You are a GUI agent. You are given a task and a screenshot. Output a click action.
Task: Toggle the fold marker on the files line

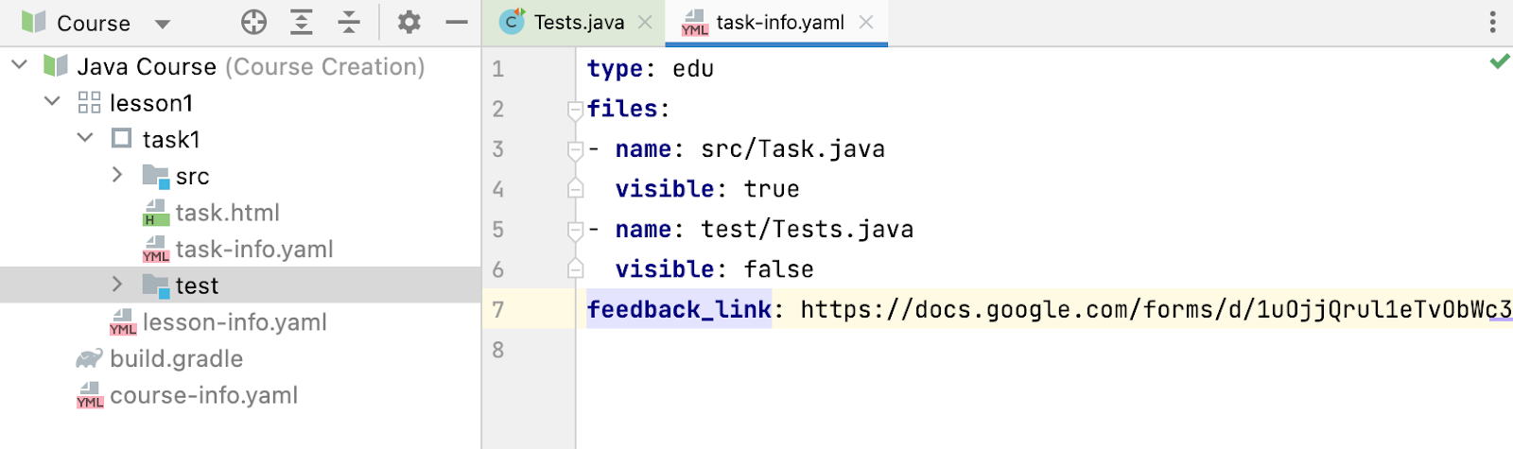click(x=575, y=110)
